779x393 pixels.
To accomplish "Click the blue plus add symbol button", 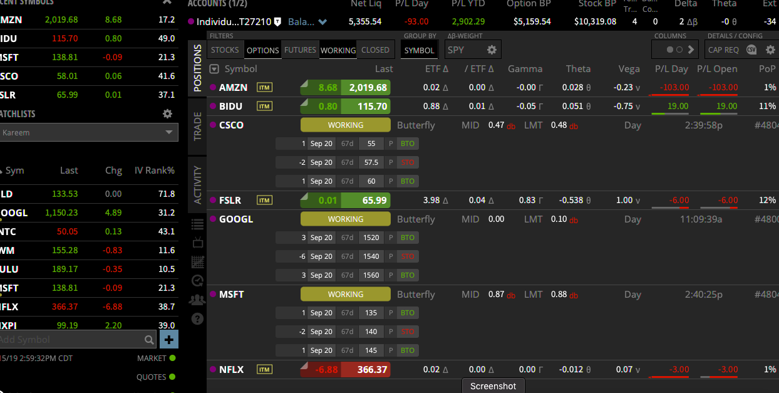I will [x=169, y=339].
